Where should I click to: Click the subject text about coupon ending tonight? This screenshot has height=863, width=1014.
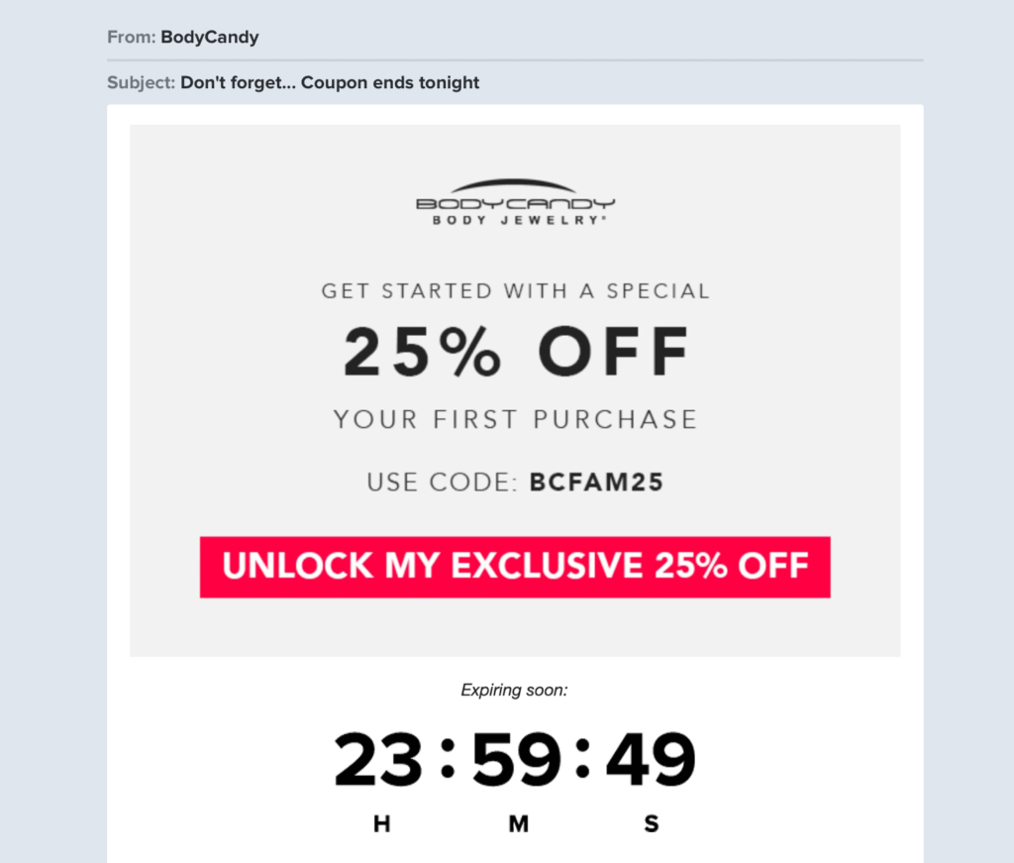click(x=330, y=82)
